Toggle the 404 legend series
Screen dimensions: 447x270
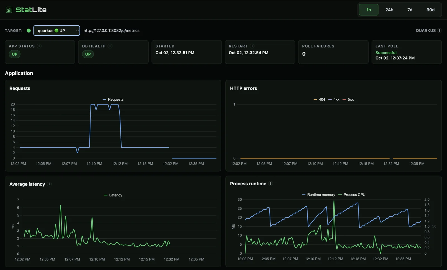pos(319,100)
